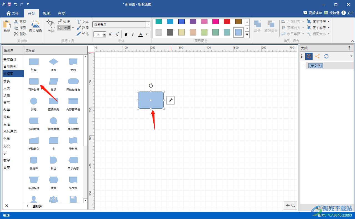Open the Bring to Front (置于顶层) dropdown
This screenshot has height=219, width=355.
point(329,21)
